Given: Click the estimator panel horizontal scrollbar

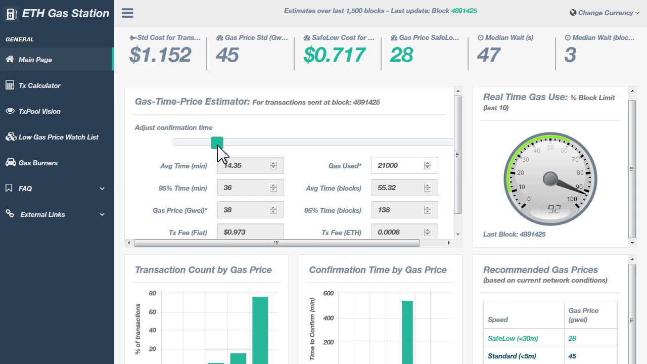Looking at the screenshot, I should tap(276, 243).
